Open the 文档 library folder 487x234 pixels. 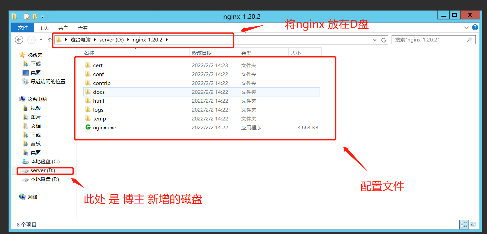coord(36,126)
